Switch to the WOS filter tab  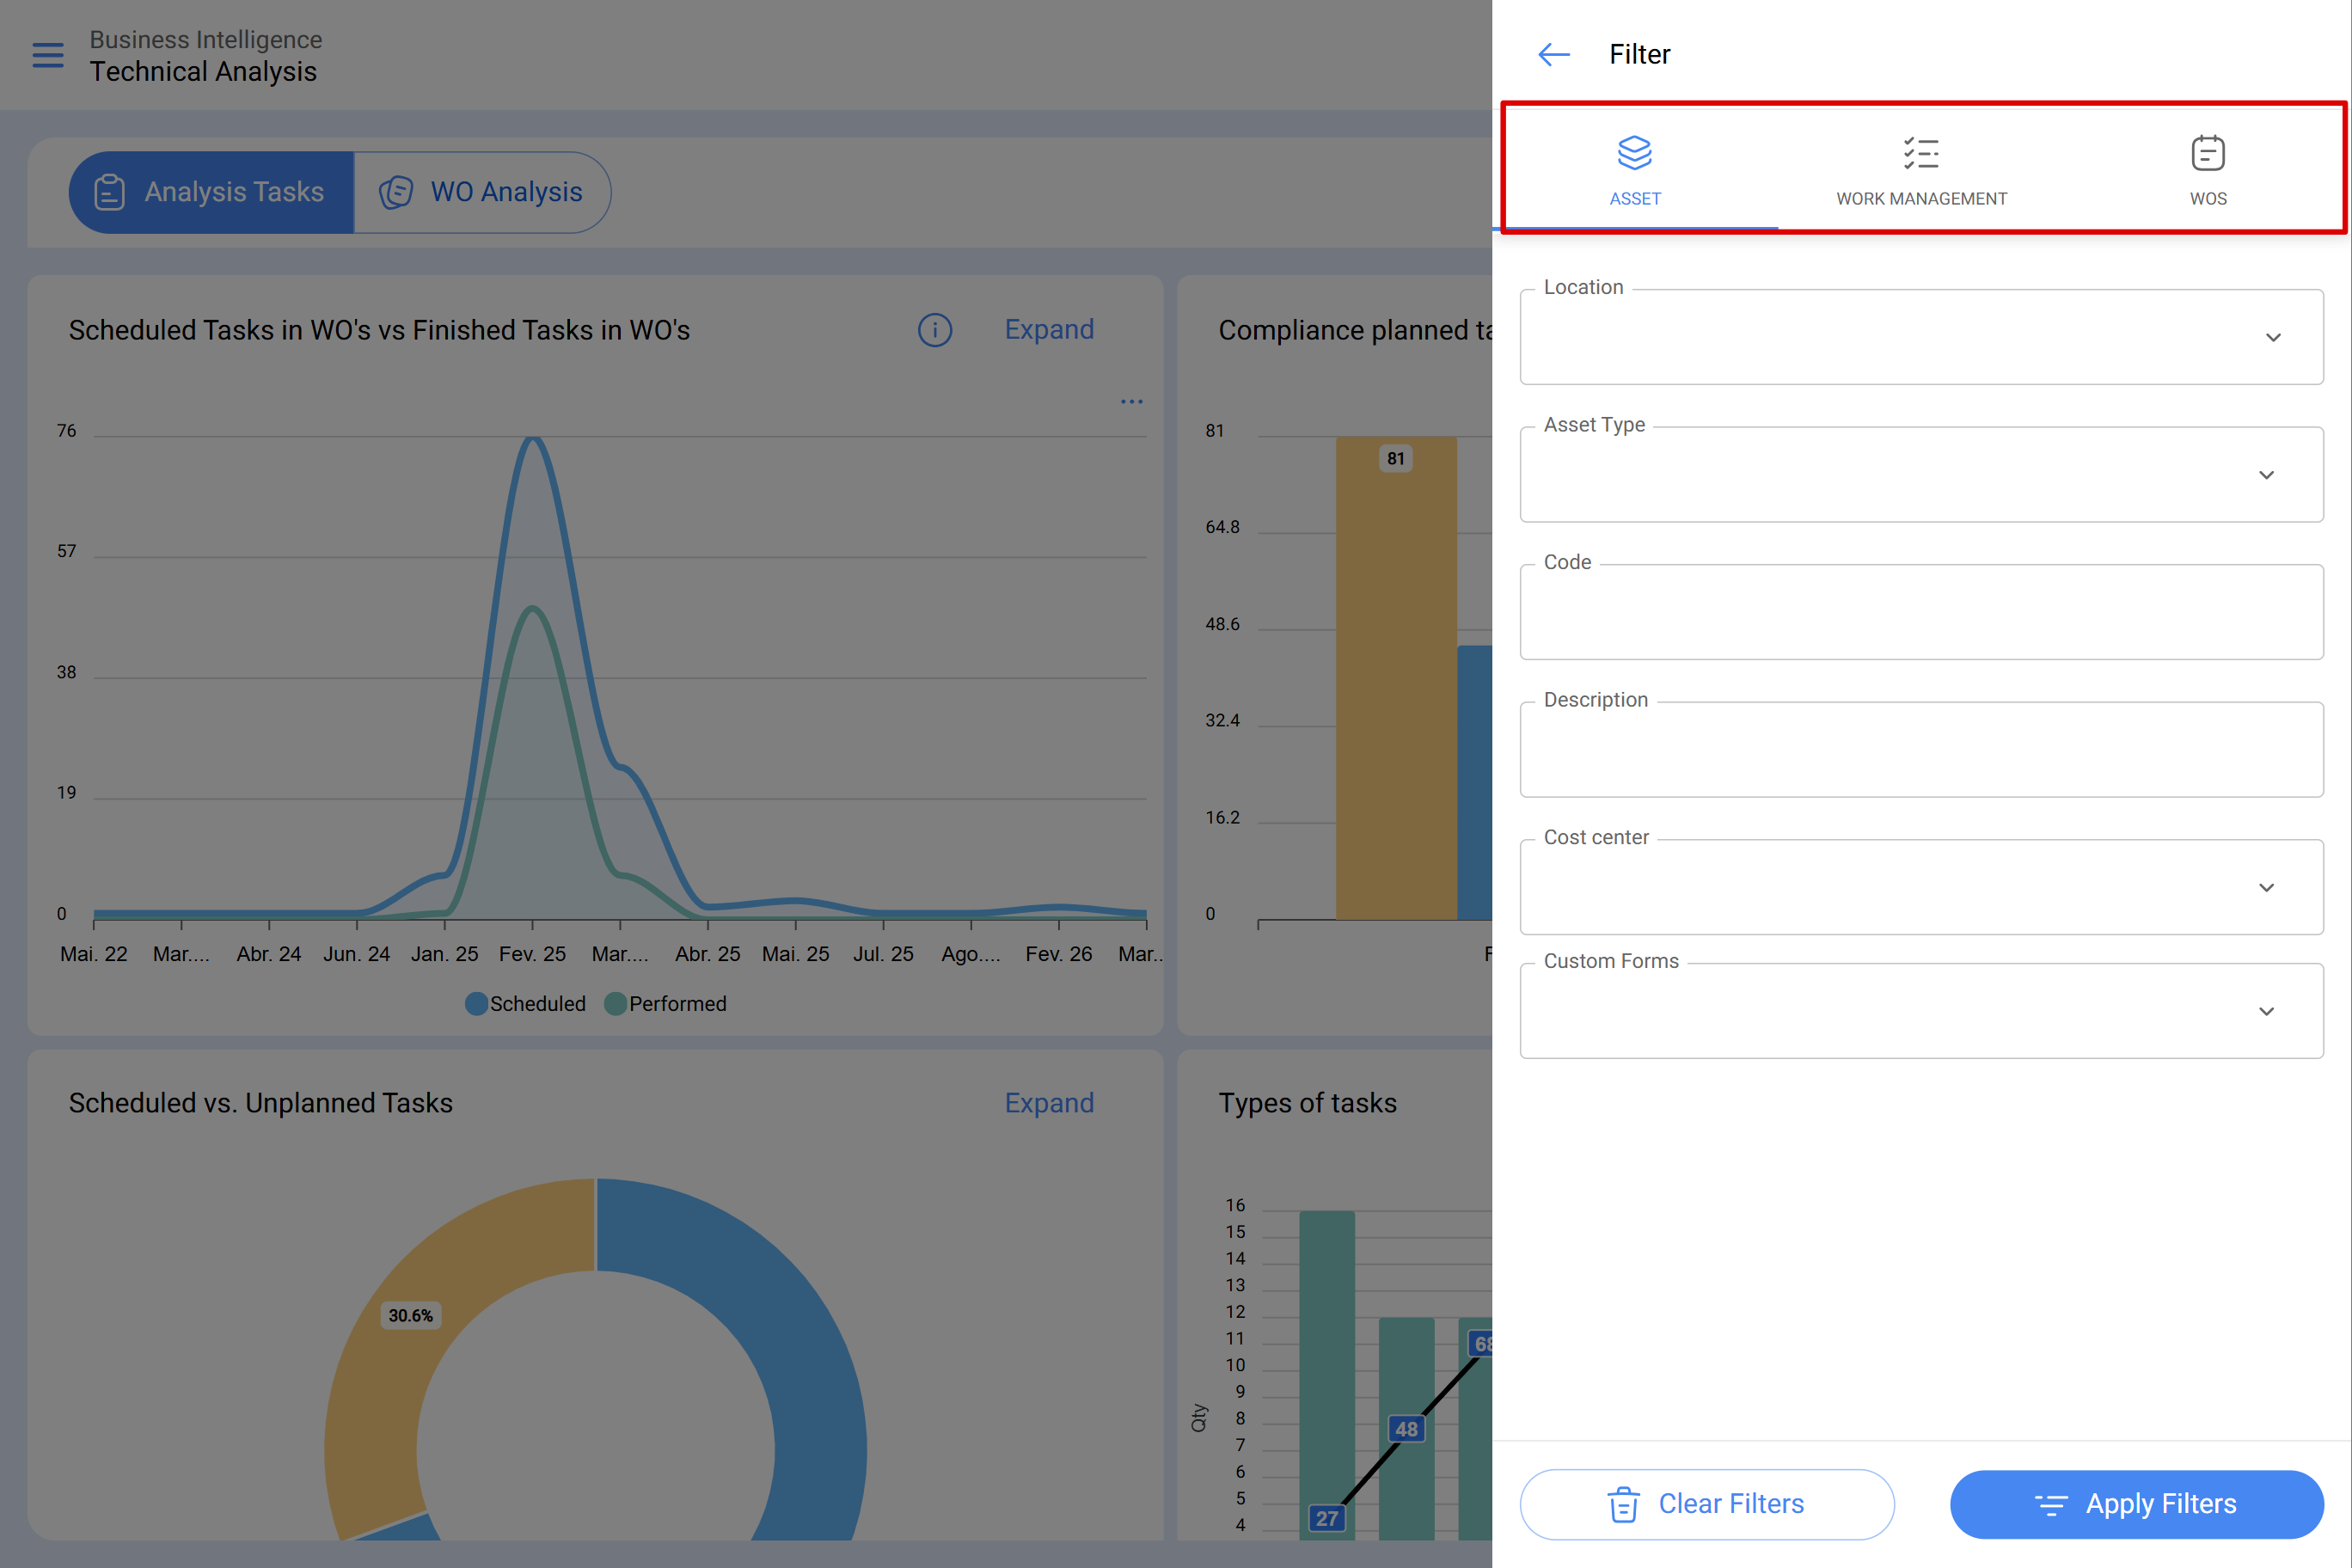2208,170
